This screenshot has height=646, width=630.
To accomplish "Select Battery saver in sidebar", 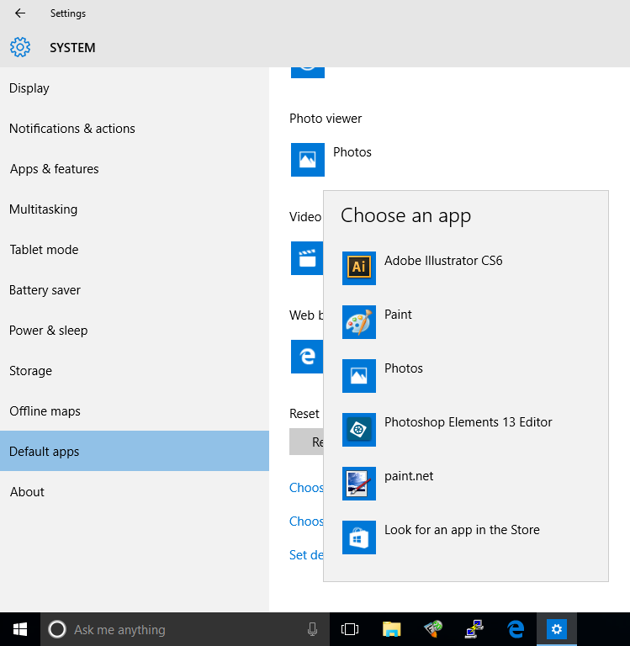I will (x=135, y=290).
